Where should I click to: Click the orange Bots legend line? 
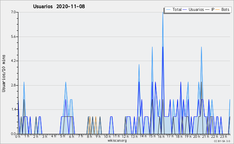(x=218, y=10)
